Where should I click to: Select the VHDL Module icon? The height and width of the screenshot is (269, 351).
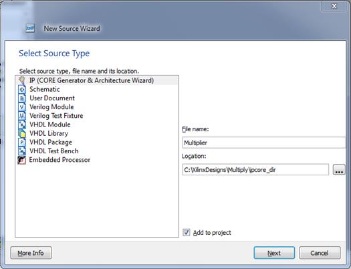[22, 124]
